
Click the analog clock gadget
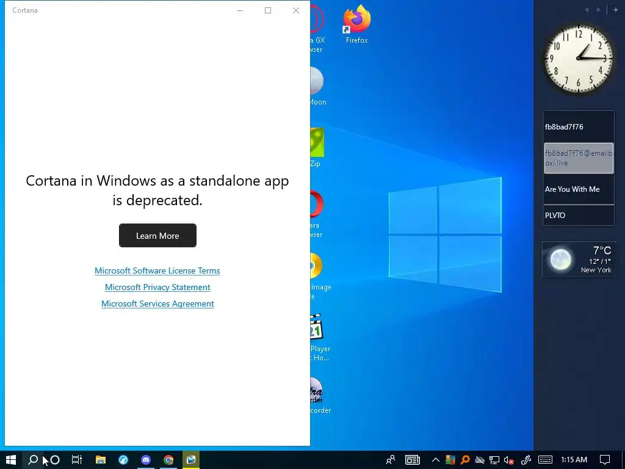579,59
